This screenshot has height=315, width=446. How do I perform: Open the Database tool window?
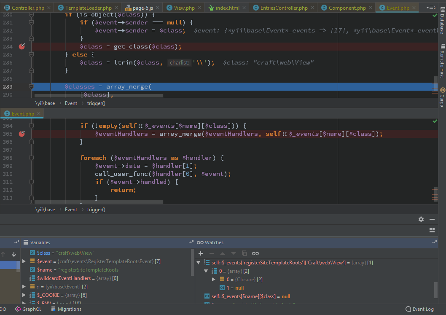442,21
